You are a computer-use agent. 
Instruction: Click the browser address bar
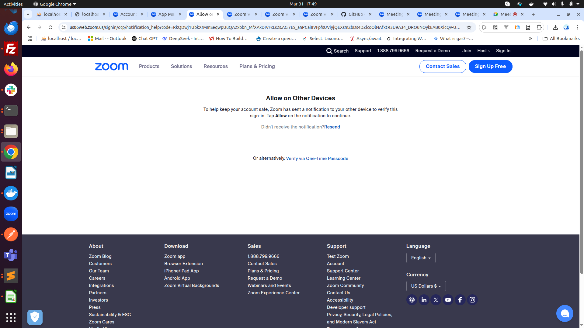pos(265,27)
